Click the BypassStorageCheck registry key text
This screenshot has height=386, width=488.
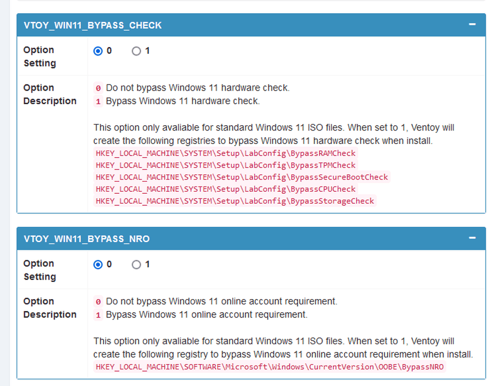click(x=235, y=201)
